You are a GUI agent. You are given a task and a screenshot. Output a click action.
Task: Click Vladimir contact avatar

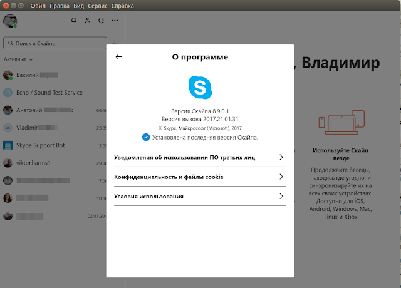click(8, 128)
